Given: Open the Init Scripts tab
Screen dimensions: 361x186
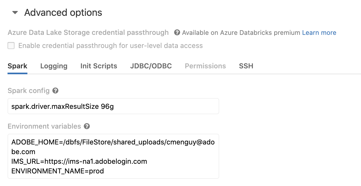Looking at the screenshot, I should pyautogui.click(x=99, y=66).
